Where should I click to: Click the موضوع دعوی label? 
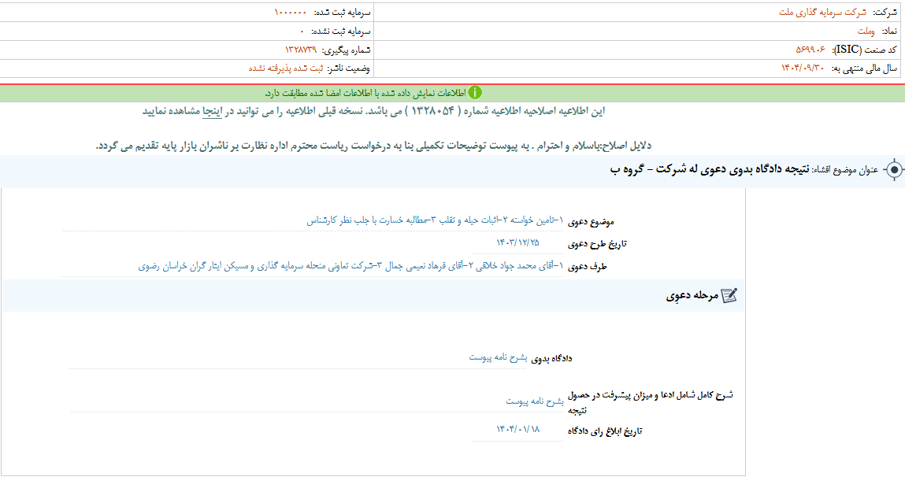pos(591,221)
